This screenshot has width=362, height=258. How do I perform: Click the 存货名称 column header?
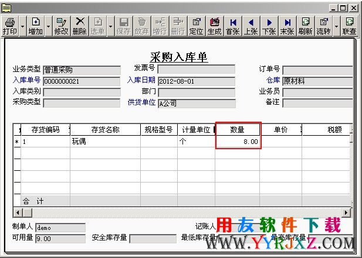pyautogui.click(x=105, y=130)
